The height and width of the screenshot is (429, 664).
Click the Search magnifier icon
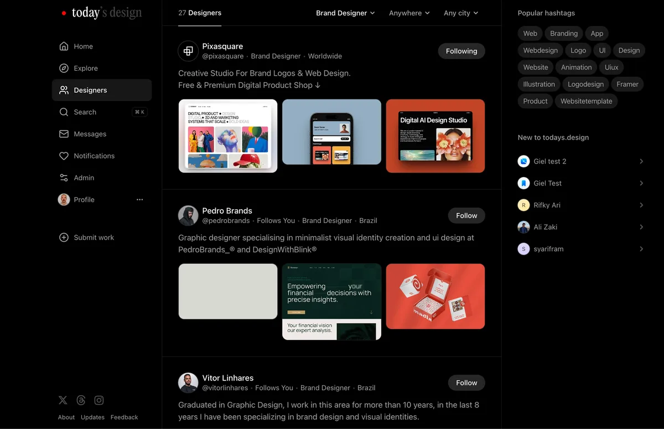click(64, 112)
